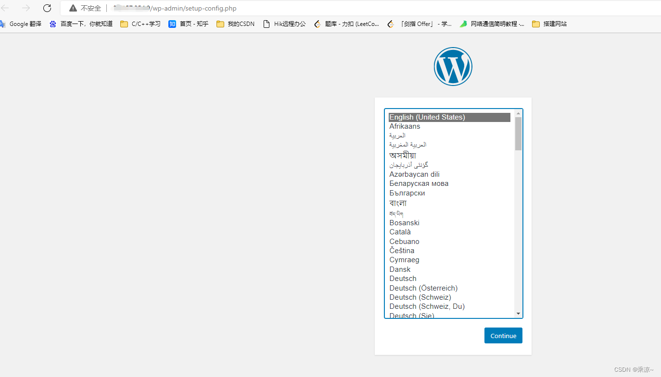
Task: Open the 百度一下，你就知道 bookmark
Action: (x=81, y=24)
